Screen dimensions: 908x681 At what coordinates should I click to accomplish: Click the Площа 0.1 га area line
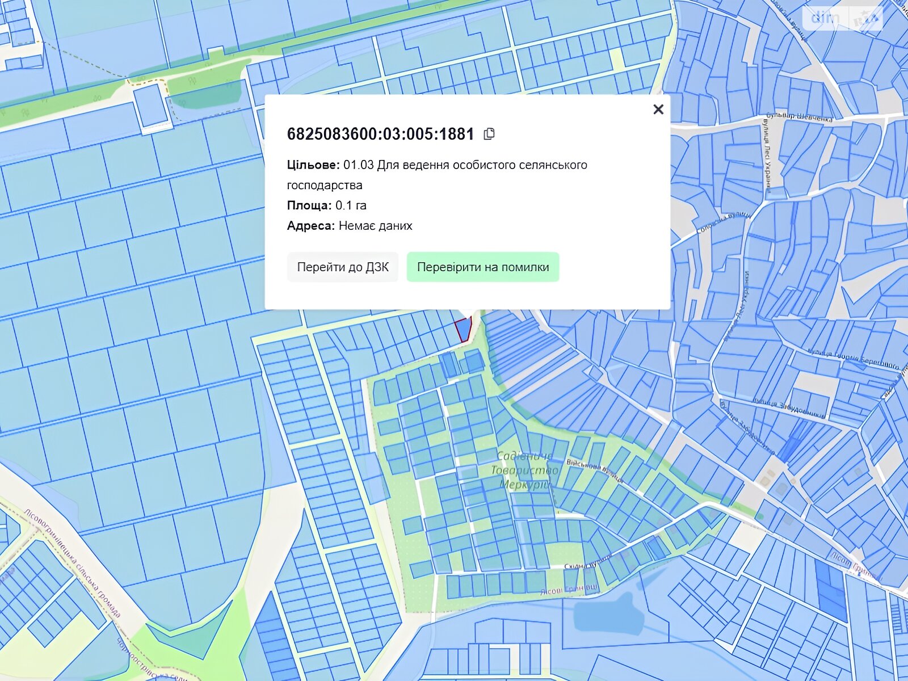pos(326,205)
